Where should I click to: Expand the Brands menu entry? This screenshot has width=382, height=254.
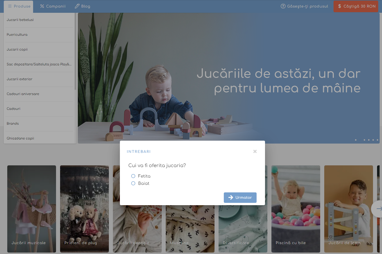[13, 124]
